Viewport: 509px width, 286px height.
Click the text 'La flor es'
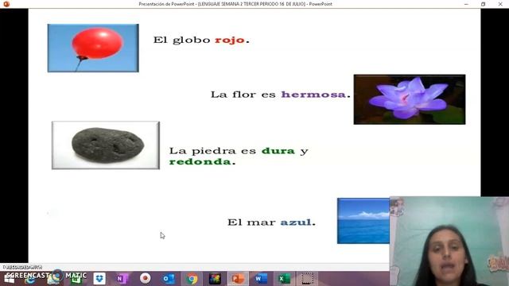(243, 95)
